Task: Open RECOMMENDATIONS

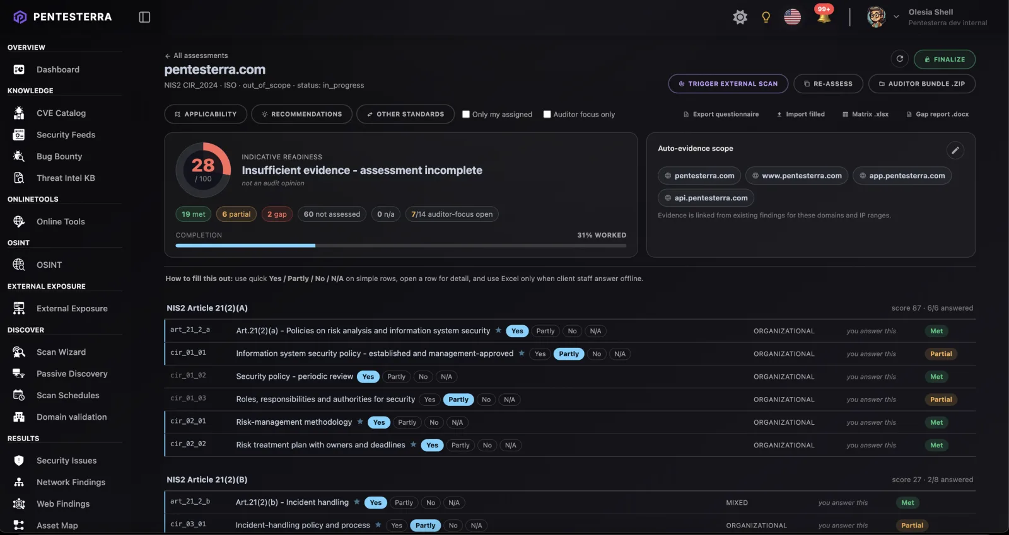Action: 301,114
